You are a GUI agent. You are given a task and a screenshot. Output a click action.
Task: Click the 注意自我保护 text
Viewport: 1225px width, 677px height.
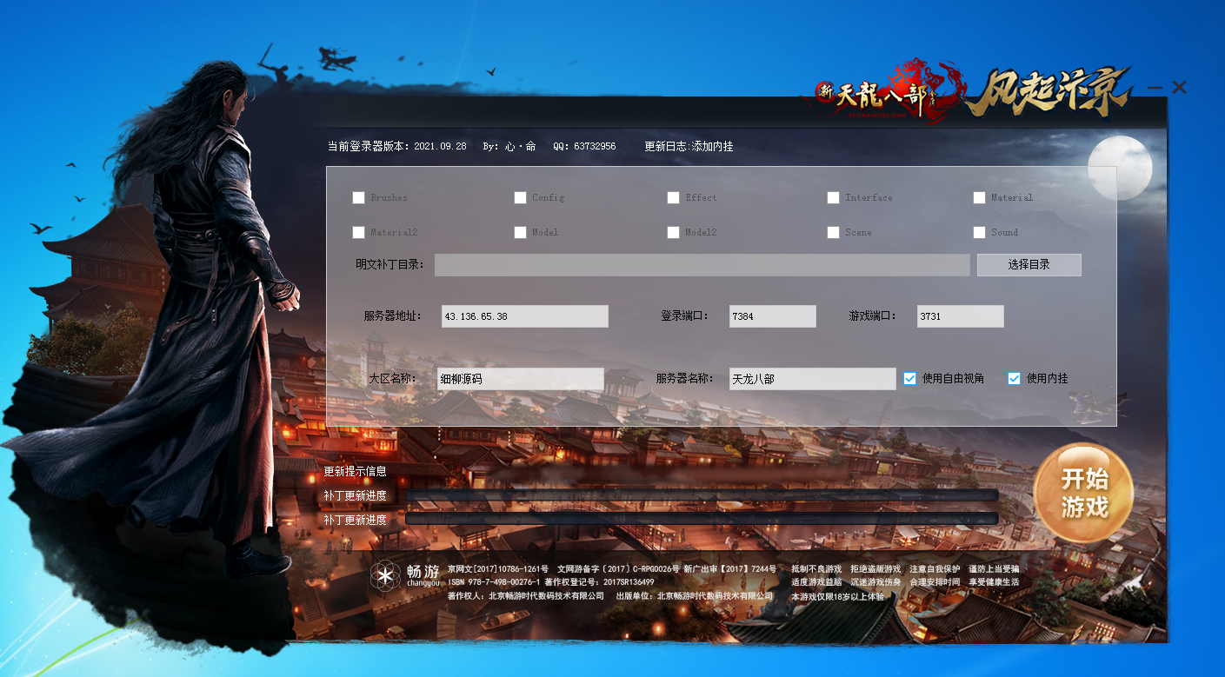935,568
